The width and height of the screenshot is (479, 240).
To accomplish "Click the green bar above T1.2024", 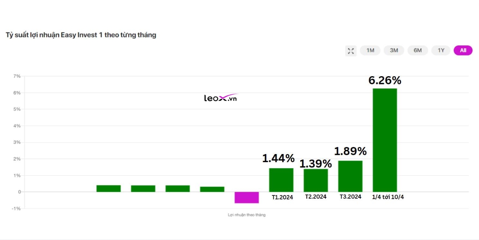I will point(281,180).
